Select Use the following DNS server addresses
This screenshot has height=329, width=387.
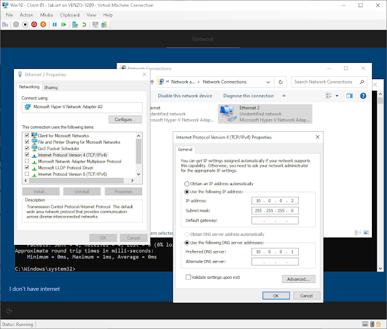point(187,243)
